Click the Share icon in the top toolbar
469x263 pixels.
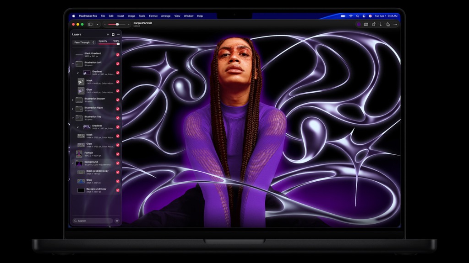tap(373, 25)
